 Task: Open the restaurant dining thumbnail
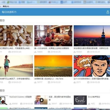click(53, 36)
